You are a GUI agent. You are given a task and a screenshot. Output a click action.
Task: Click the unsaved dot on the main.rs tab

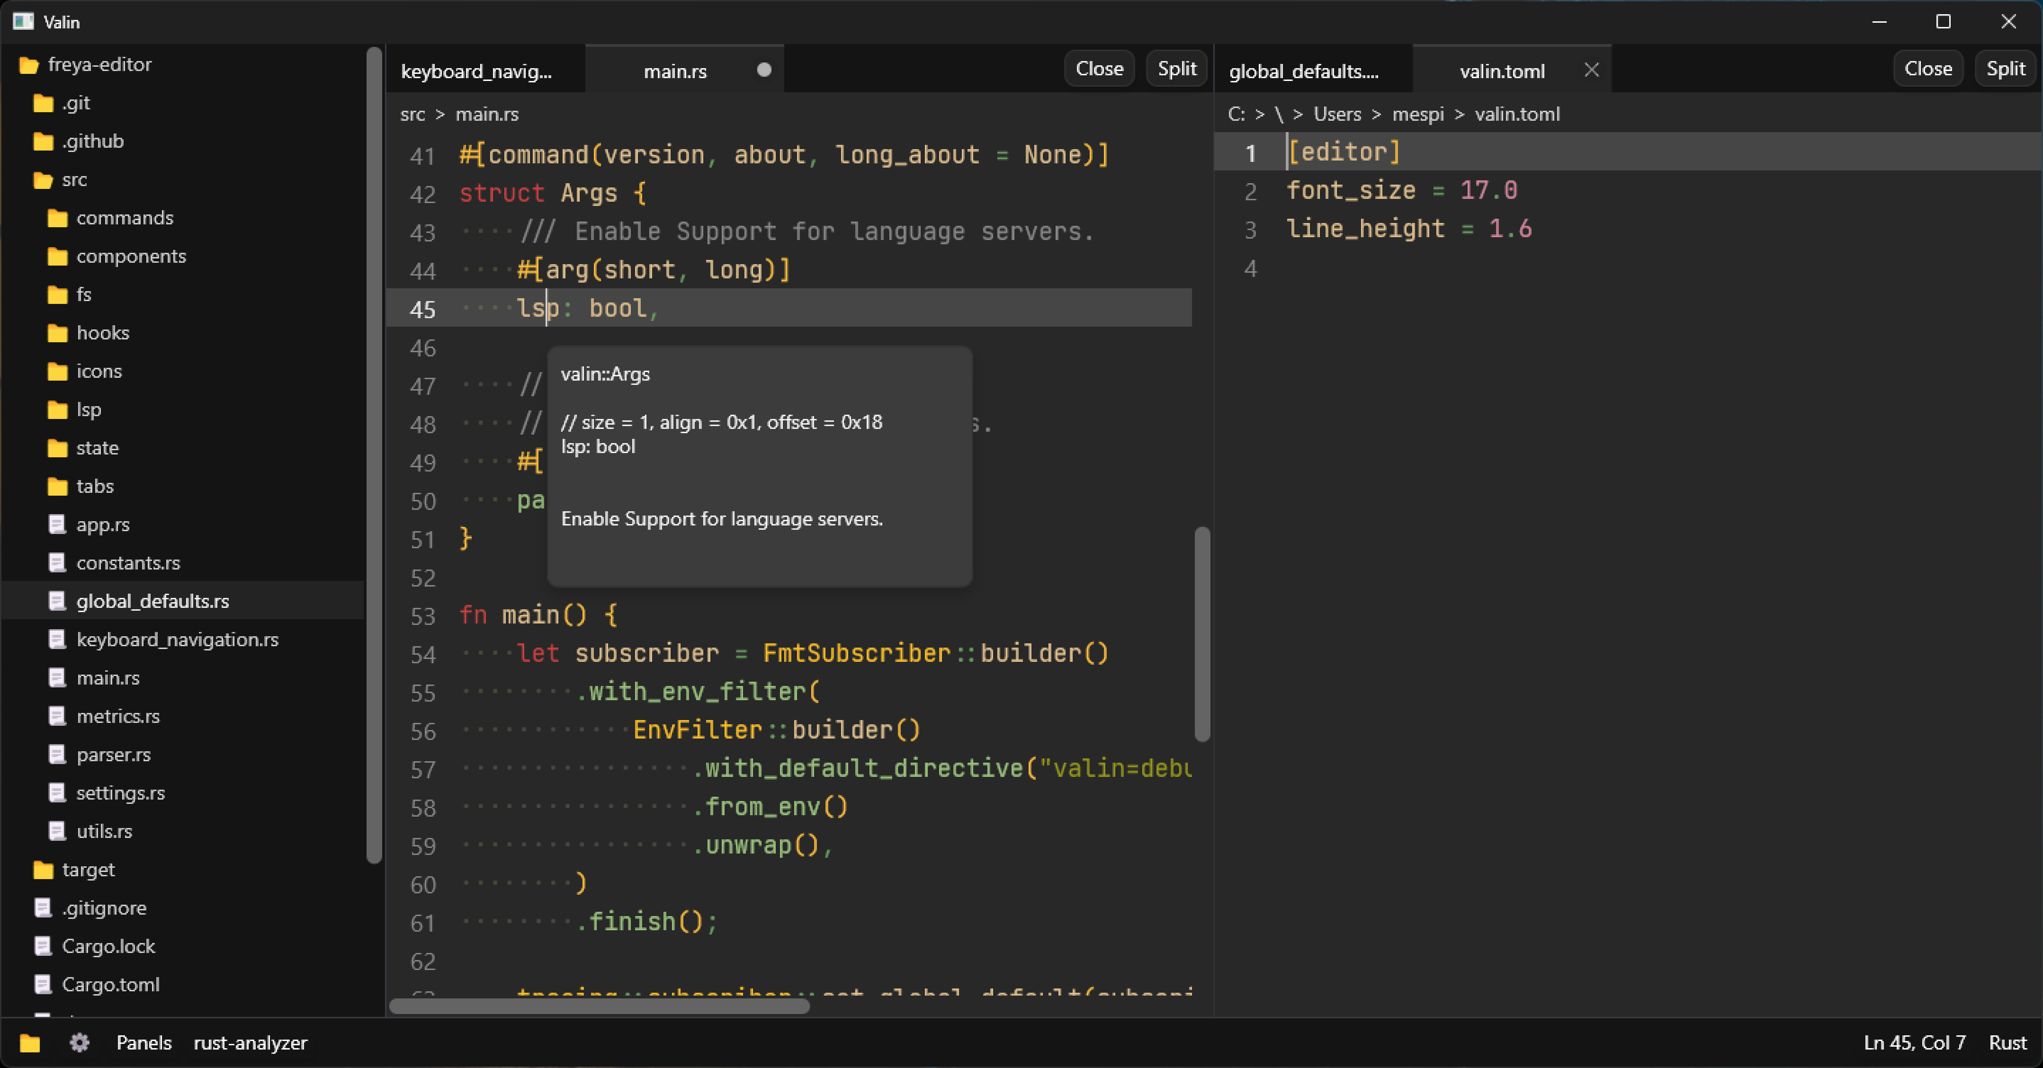[764, 70]
